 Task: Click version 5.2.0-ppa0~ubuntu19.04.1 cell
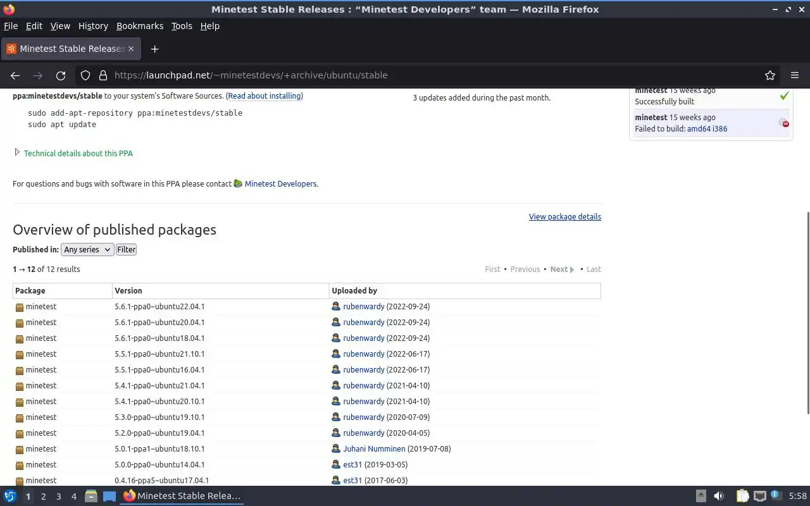coord(159,433)
